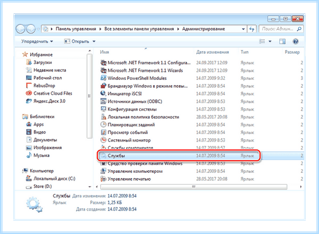Viewport: 319px width, 234px height.
Task: Click the 'Тип' column header
Action: pyautogui.click(x=245, y=52)
